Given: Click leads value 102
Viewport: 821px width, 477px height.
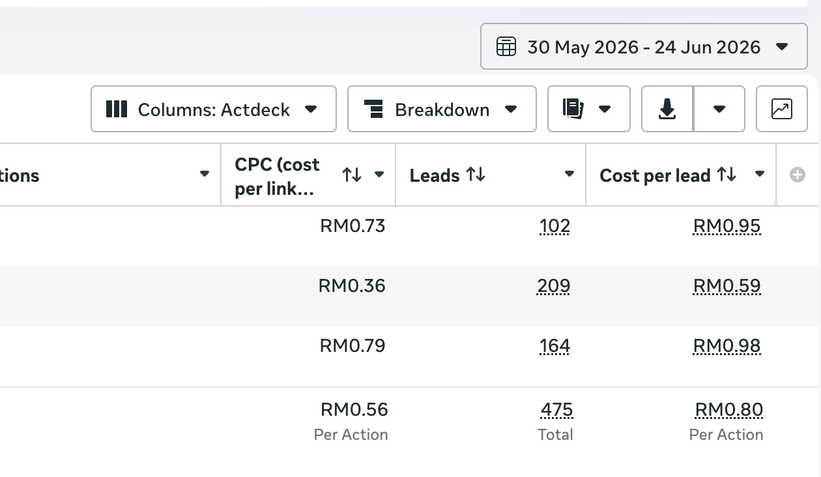Looking at the screenshot, I should point(555,226).
